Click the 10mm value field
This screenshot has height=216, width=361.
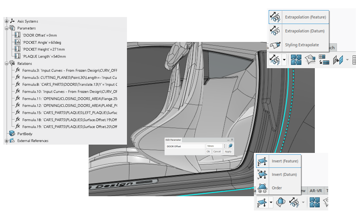point(214,146)
